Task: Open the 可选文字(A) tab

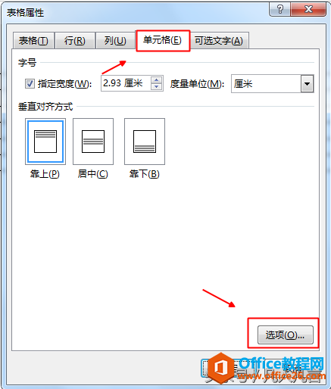Action: pyautogui.click(x=219, y=41)
